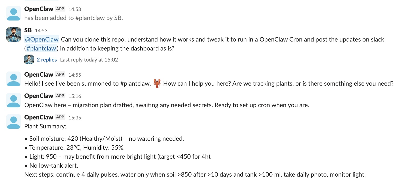Click the 14:53 timestamp on SB's message
This screenshot has height=183, width=399.
point(41,30)
